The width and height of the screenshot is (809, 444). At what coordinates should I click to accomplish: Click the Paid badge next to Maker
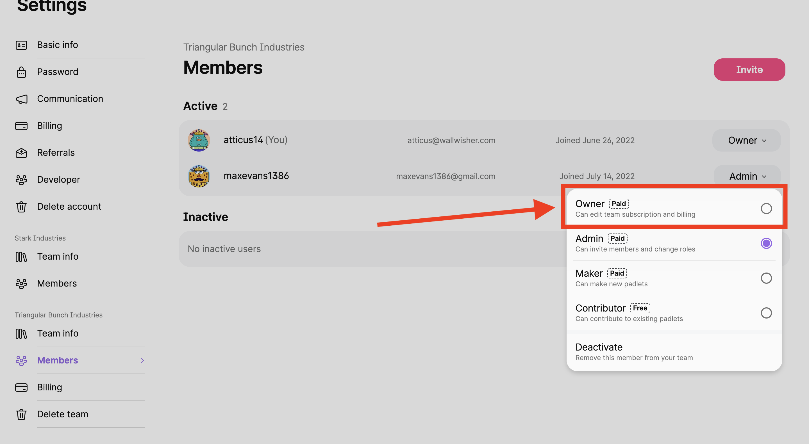[x=617, y=273]
